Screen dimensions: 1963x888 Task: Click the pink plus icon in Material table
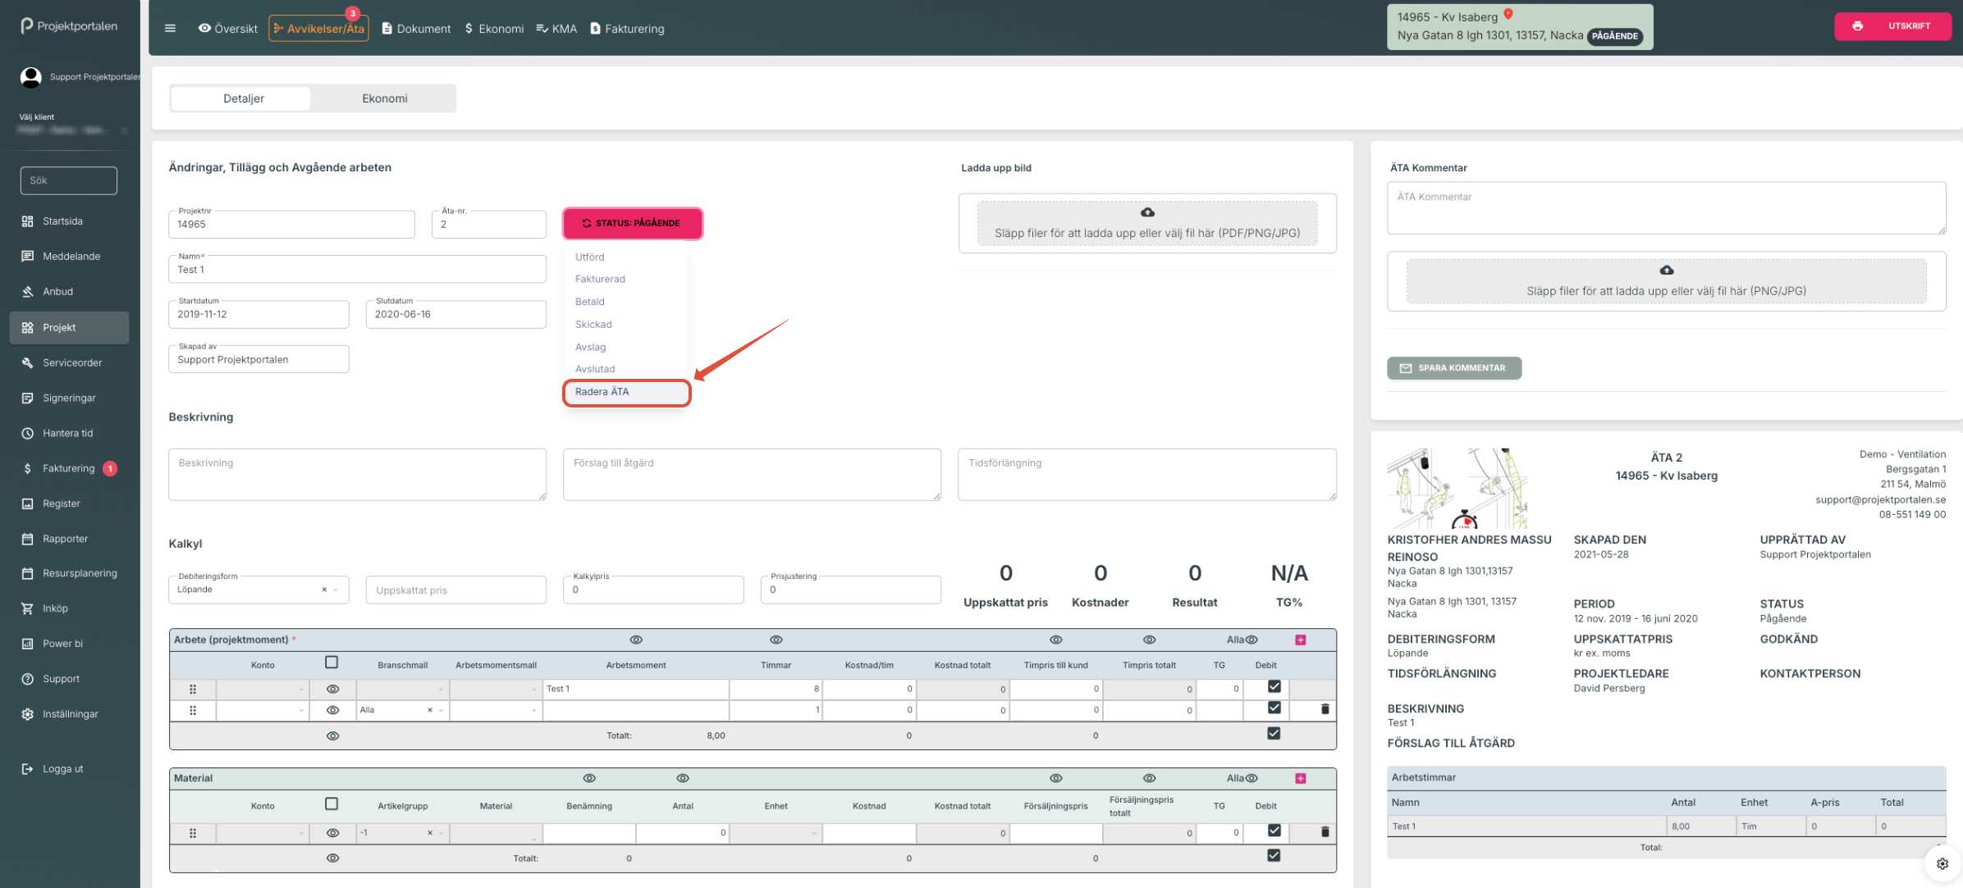coord(1301,778)
